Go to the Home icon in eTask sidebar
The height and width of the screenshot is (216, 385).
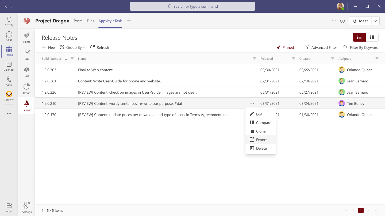(26, 37)
